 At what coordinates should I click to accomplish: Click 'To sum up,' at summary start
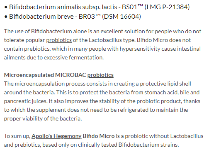17,136
